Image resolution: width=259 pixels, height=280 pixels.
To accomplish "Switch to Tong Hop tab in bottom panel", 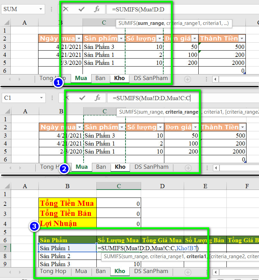I will [x=53, y=271].
